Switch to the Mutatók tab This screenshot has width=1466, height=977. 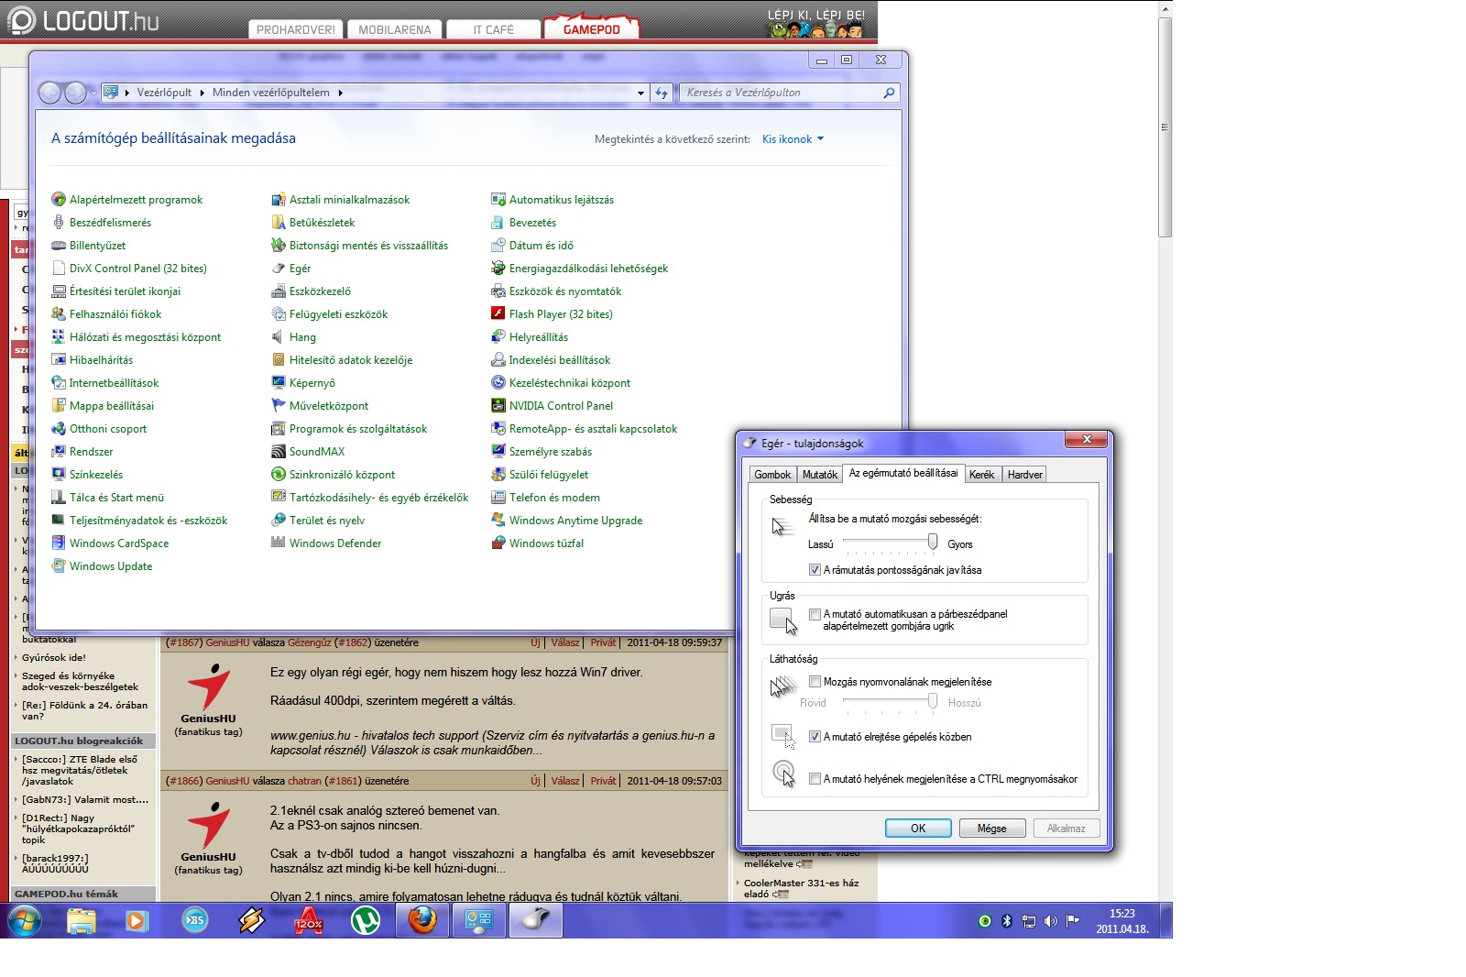point(820,475)
